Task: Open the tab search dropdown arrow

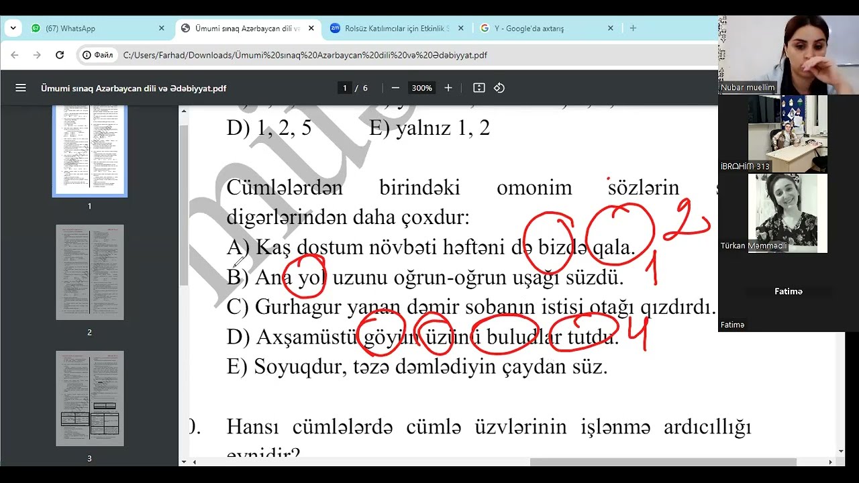Action: pos(13,28)
